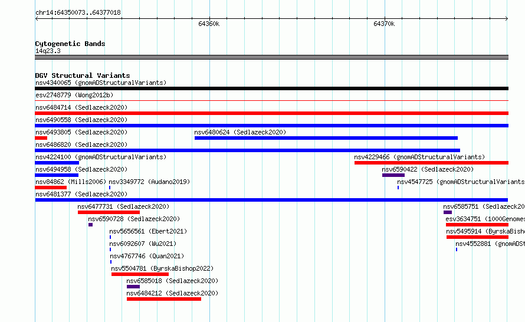This screenshot has width=525, height=322.
Task: Click the blue nsv6486820 variant bar
Action: coord(247,150)
